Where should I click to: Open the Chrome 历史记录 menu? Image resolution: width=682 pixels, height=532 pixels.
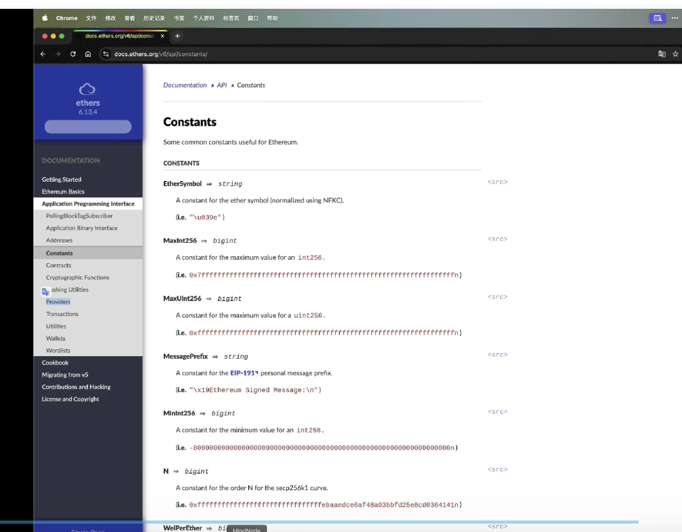154,18
